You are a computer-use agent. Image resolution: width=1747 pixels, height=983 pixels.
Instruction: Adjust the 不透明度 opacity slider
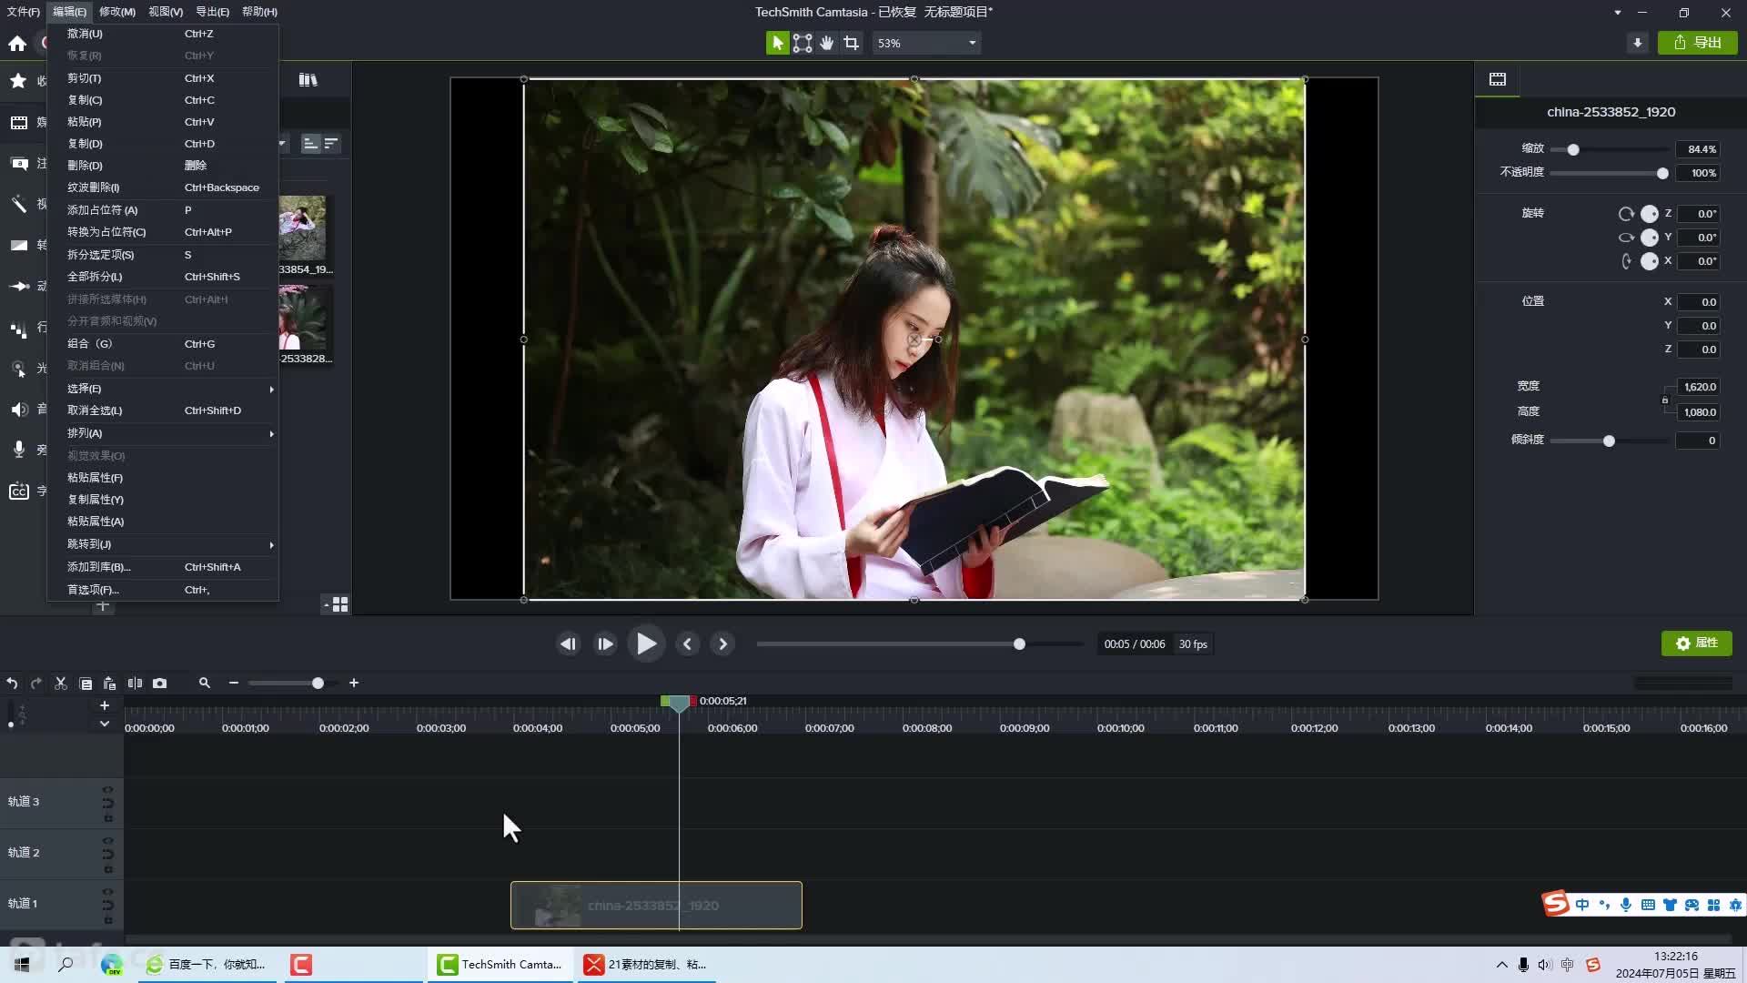(x=1662, y=173)
